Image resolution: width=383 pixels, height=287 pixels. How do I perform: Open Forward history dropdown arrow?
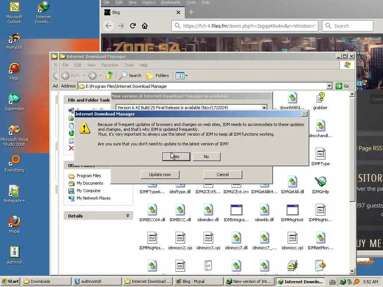click(101, 75)
